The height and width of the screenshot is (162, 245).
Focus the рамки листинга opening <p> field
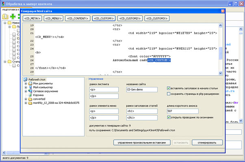pyautogui.click(x=104, y=90)
